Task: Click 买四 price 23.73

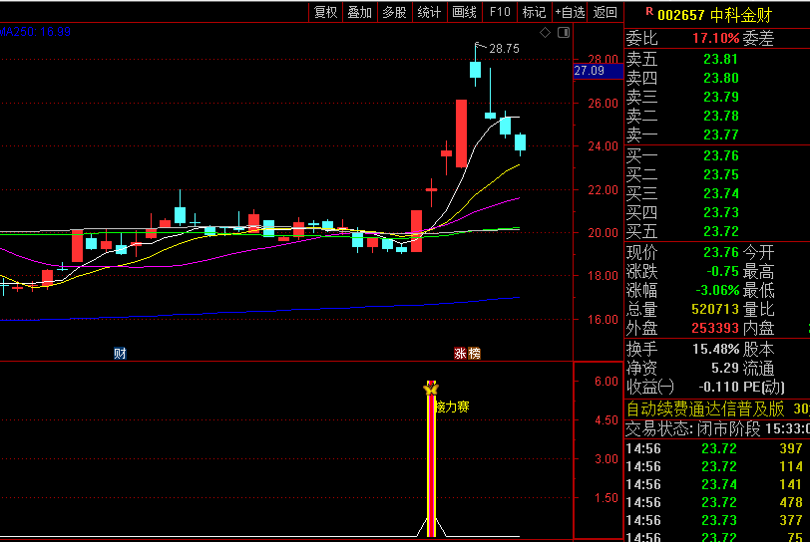Action: click(x=720, y=212)
